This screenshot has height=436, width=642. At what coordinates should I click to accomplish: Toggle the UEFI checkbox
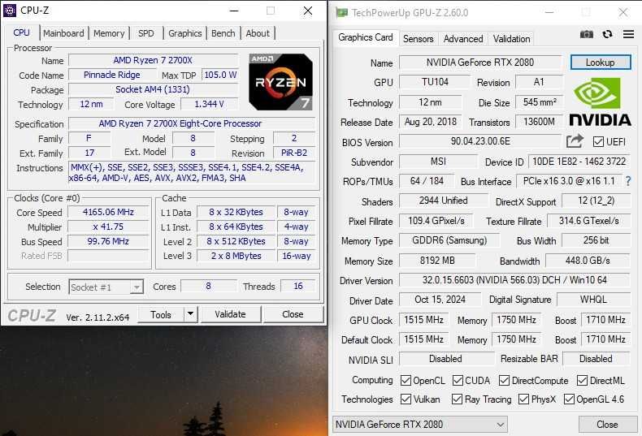pos(598,142)
